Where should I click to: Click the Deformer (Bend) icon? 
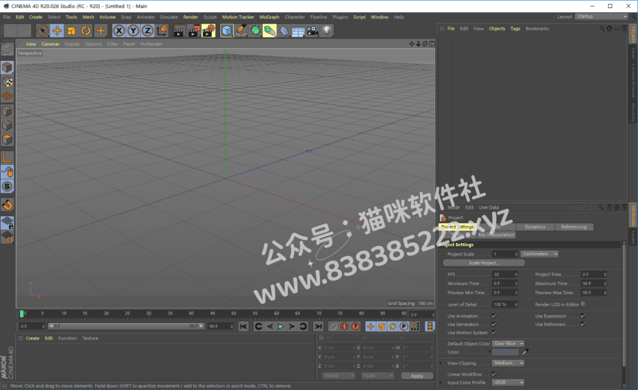pos(284,31)
